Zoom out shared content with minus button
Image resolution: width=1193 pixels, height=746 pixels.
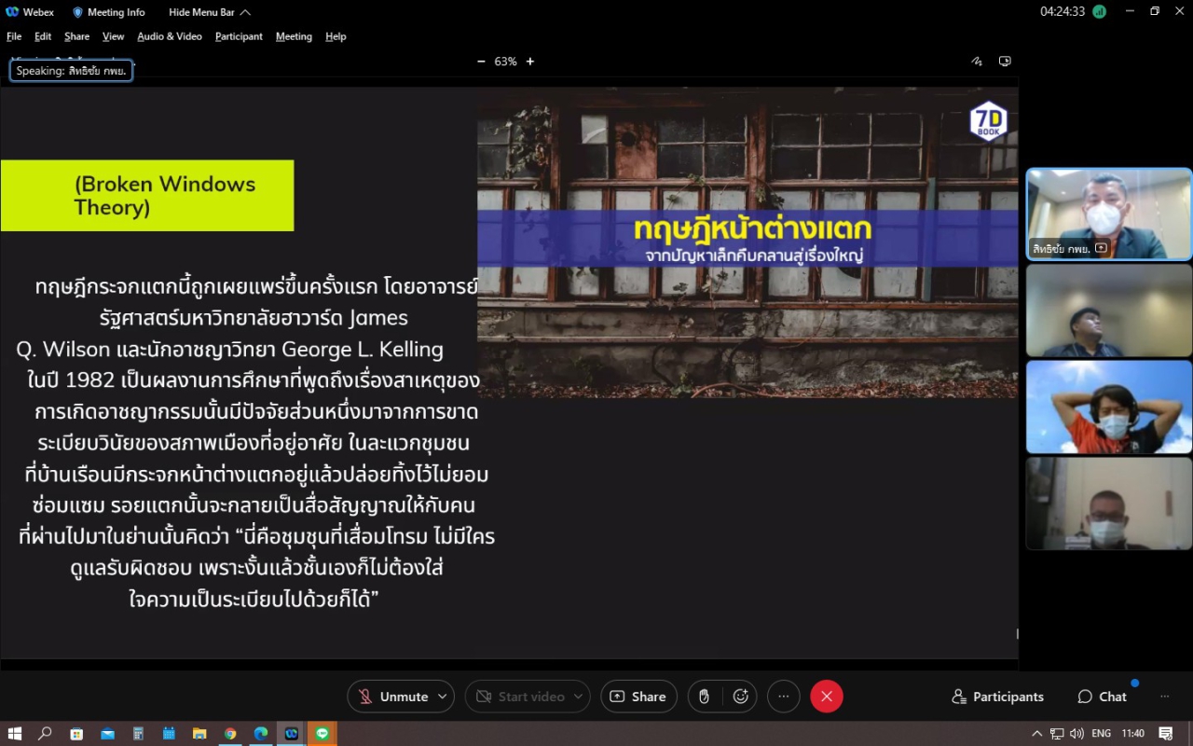pos(481,62)
